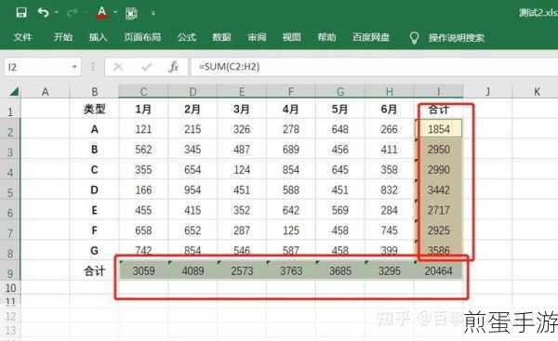The height and width of the screenshot is (341, 558).
Task: Open the font color dropdown arrow
Action: pos(115,12)
